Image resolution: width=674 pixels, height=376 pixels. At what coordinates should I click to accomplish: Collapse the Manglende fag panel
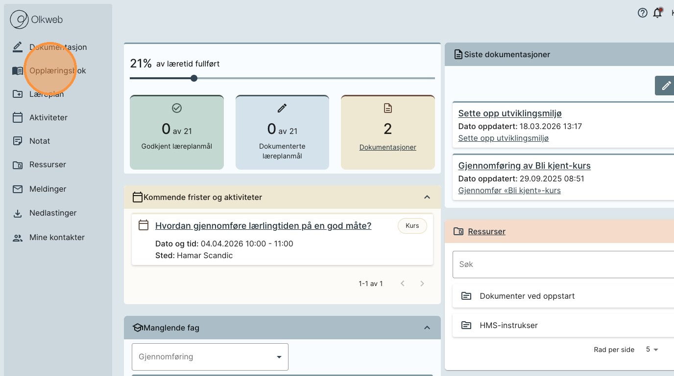(x=427, y=328)
